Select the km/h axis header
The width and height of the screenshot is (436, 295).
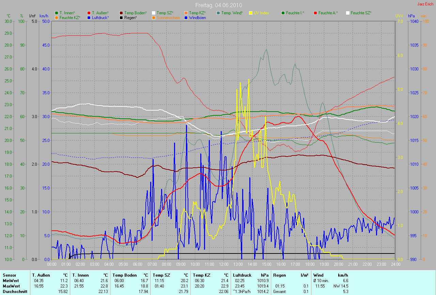pos(44,16)
